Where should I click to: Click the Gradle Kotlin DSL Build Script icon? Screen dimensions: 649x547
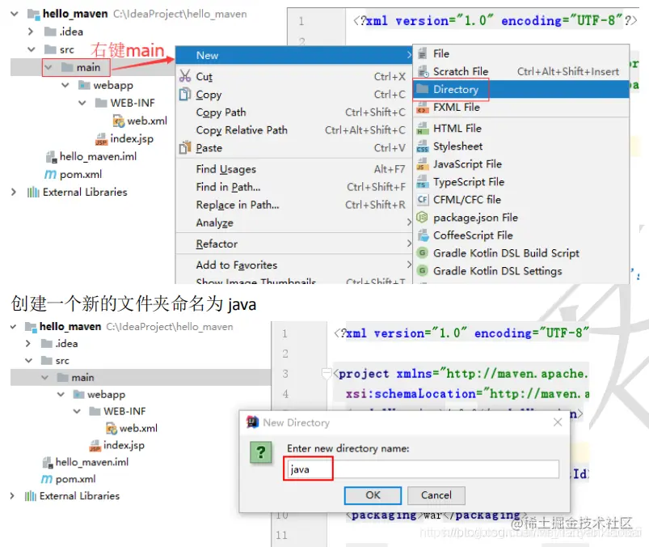pyautogui.click(x=422, y=252)
